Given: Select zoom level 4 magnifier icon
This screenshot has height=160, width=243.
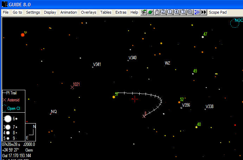Looking at the screenshot, I should tap(177, 12).
